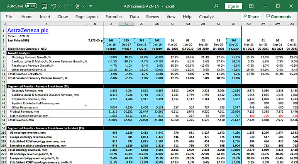Image resolution: width=298 pixels, height=164 pixels.
Task: Click the Undo arrow icon
Action: tap(54, 6)
